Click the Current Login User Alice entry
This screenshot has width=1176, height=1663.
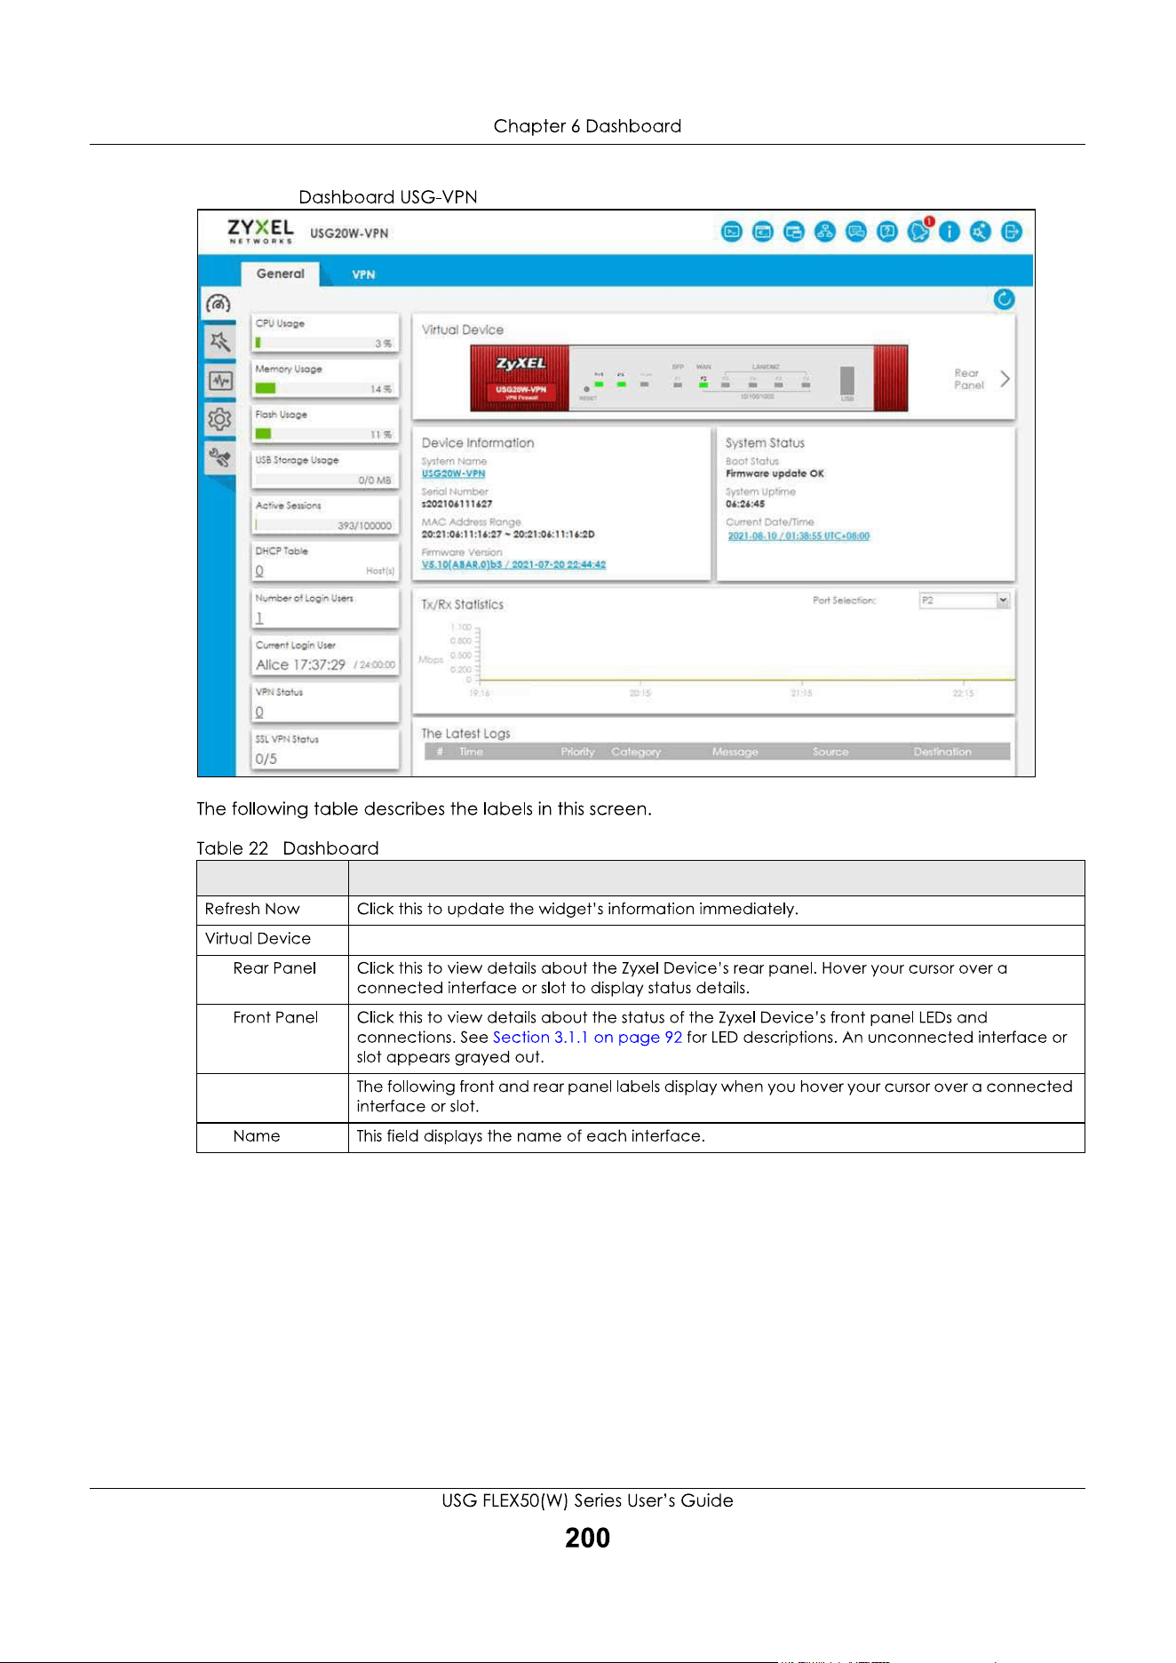(325, 664)
